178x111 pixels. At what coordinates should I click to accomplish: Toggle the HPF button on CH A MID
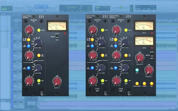(x=103, y=81)
